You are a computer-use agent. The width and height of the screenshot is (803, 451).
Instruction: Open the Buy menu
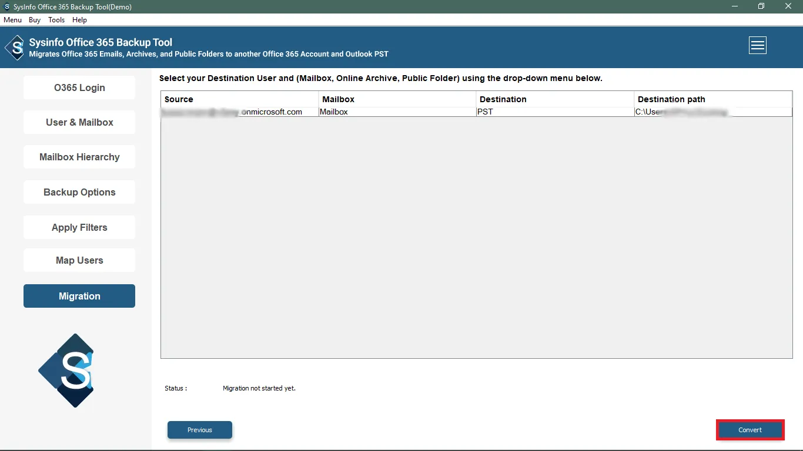click(x=35, y=20)
